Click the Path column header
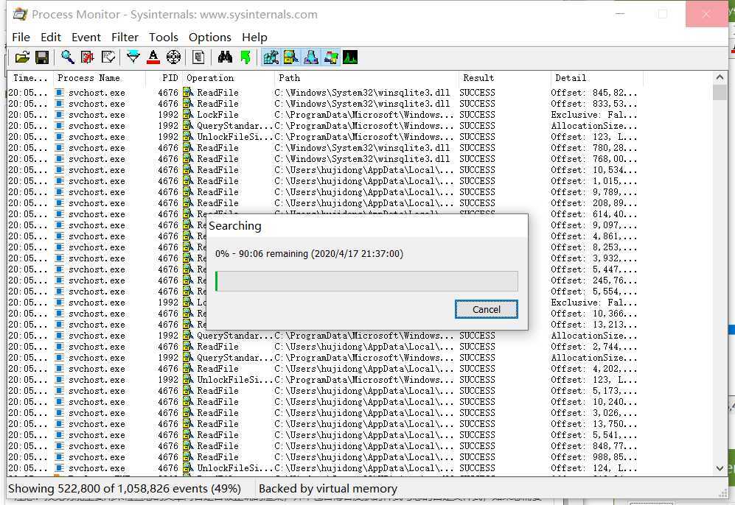Image resolution: width=735 pixels, height=505 pixels. click(x=366, y=78)
